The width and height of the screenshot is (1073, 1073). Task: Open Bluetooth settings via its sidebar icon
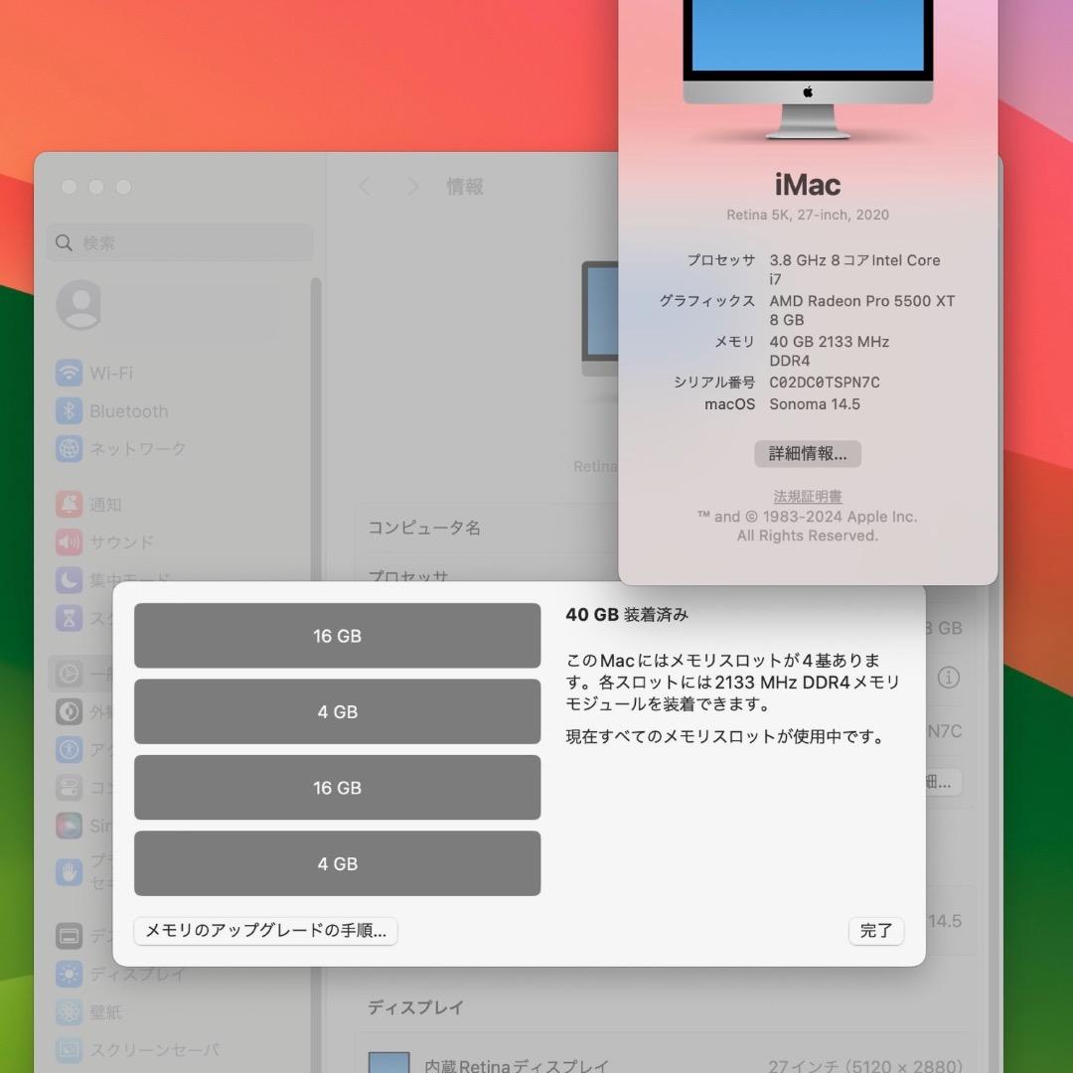point(68,410)
